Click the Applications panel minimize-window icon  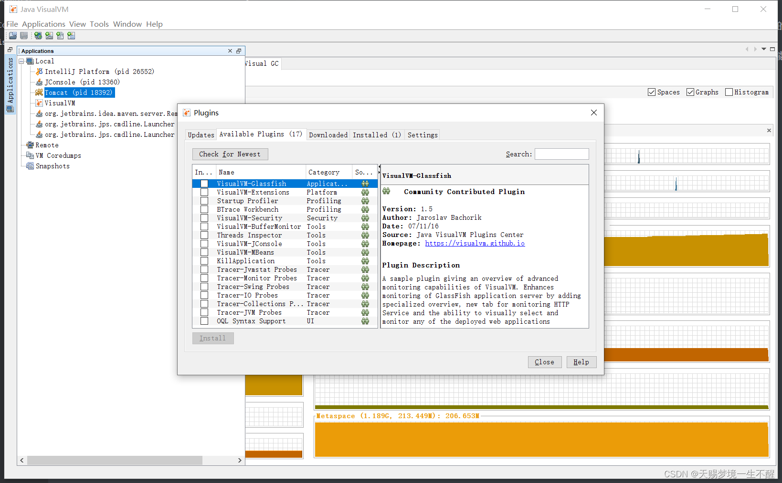(x=239, y=51)
